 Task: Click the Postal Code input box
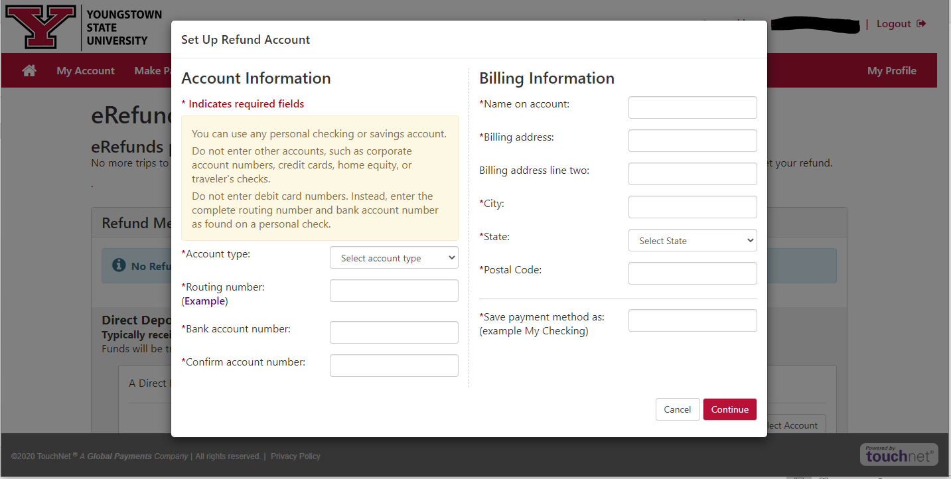[693, 273]
